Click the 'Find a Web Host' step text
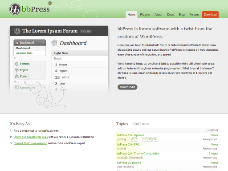 click(36, 131)
